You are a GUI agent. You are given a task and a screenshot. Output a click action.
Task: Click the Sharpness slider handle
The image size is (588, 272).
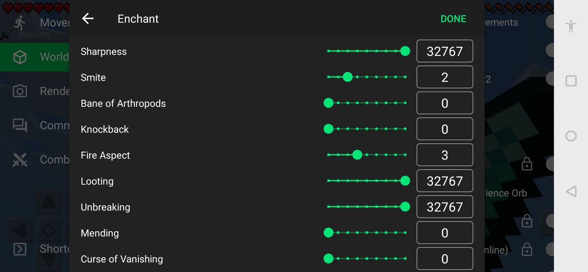[x=405, y=51]
